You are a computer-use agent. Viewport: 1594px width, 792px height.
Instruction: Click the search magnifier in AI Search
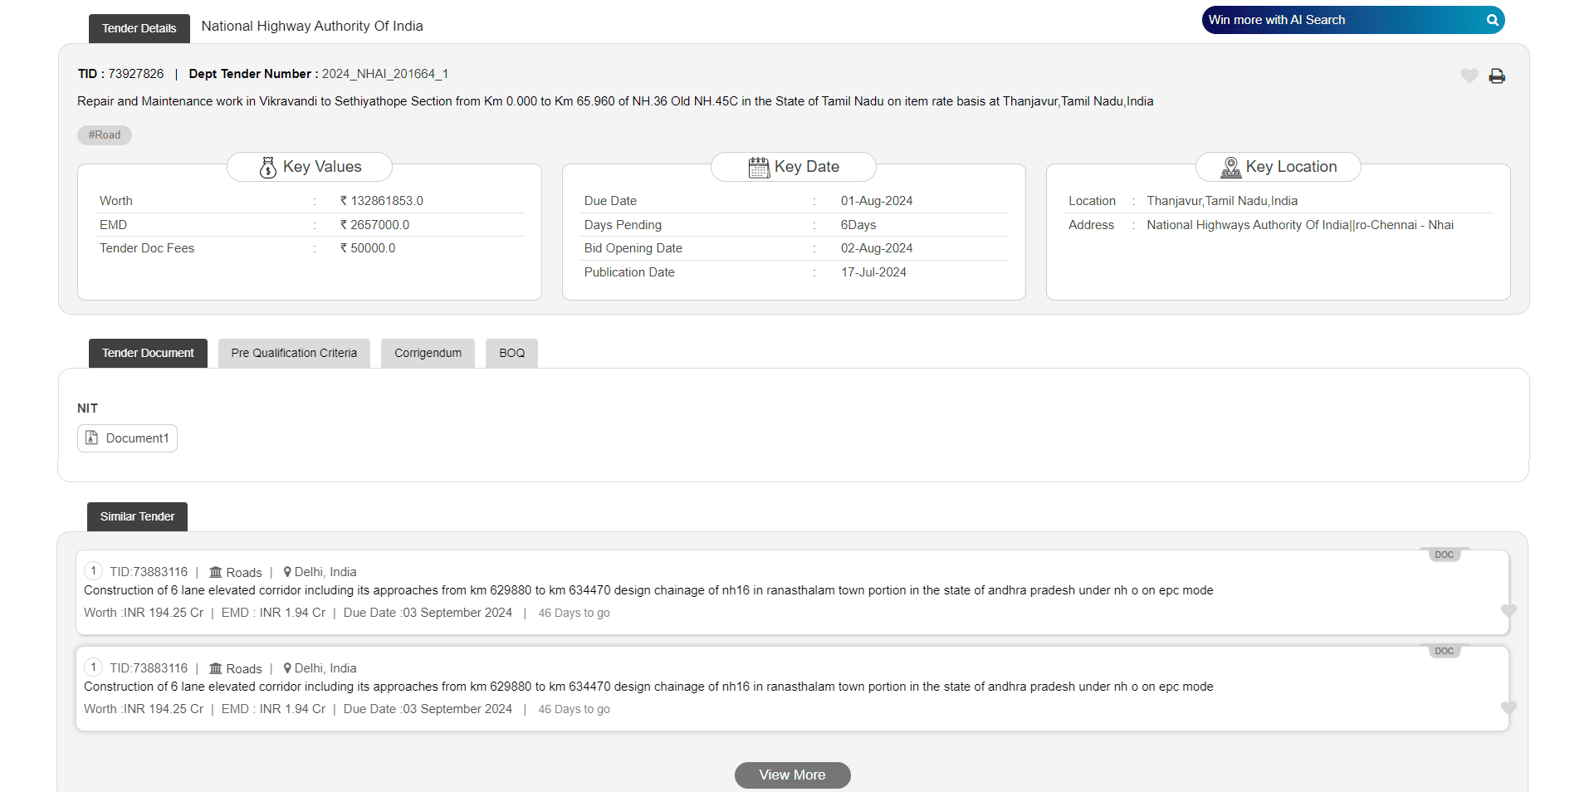tap(1492, 20)
